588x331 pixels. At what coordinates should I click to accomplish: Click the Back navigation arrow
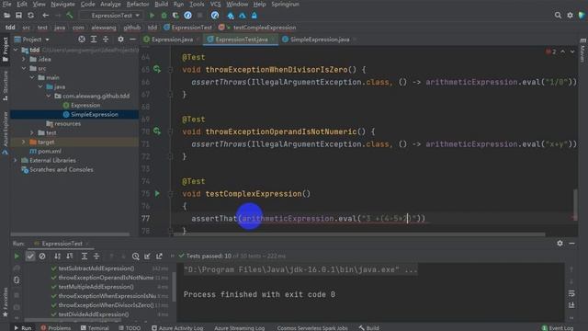pyautogui.click(x=45, y=16)
